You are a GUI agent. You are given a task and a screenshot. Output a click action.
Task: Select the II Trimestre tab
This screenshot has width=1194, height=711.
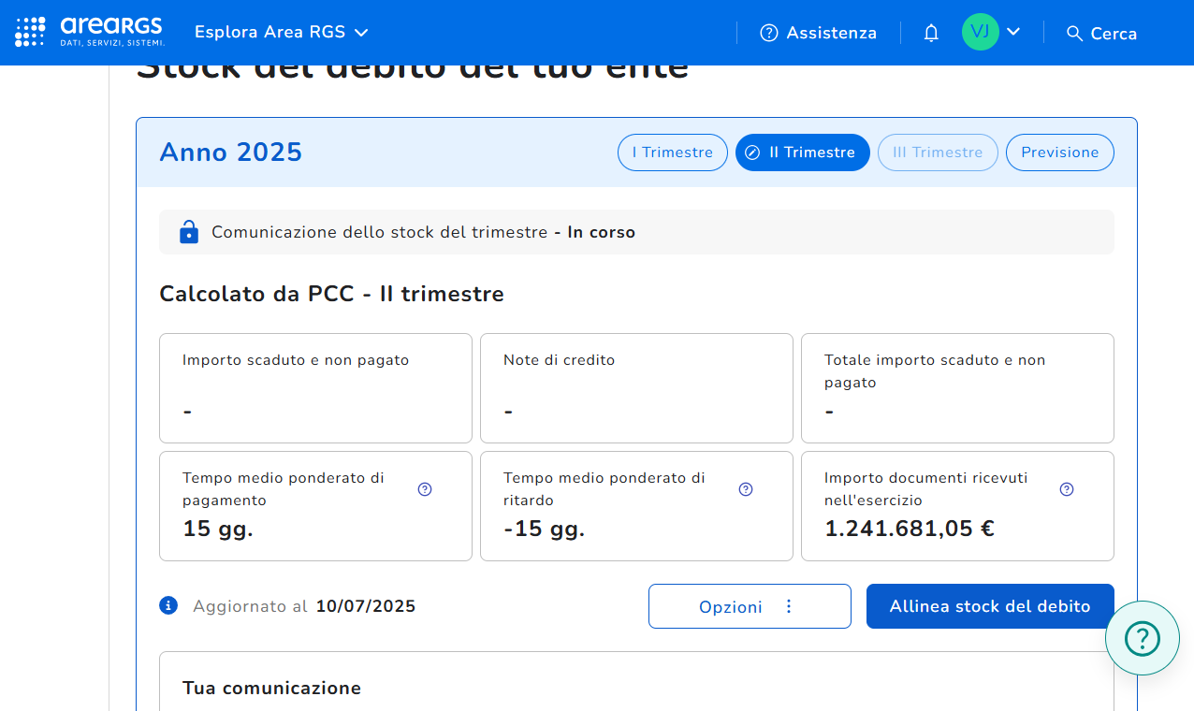[x=802, y=152]
